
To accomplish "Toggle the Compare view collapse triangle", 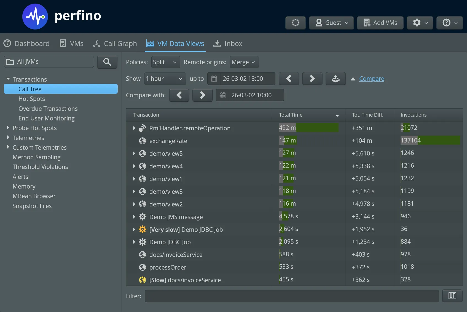I will tap(353, 79).
